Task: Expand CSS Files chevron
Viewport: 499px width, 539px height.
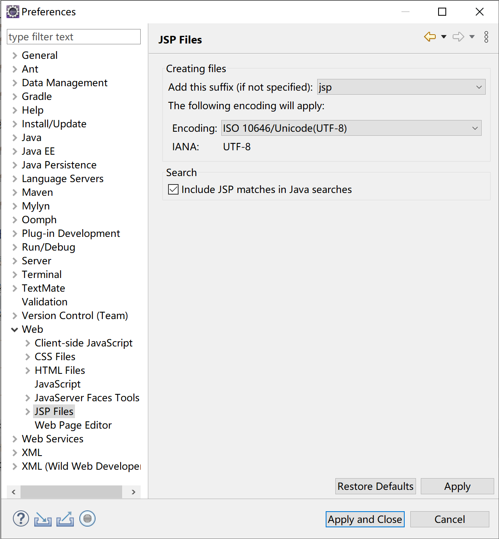Action: (28, 357)
